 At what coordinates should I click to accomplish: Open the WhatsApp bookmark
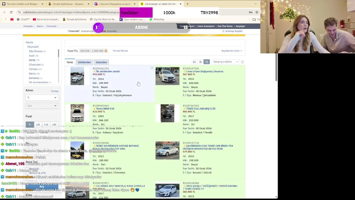point(157,19)
